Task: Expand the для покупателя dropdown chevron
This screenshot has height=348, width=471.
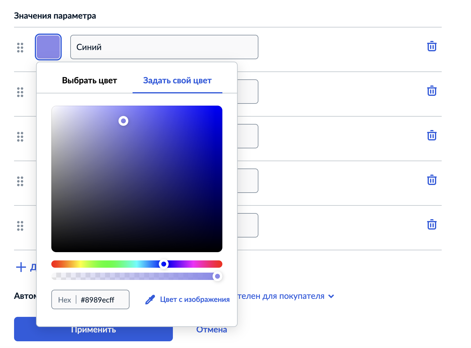Action: tap(331, 296)
